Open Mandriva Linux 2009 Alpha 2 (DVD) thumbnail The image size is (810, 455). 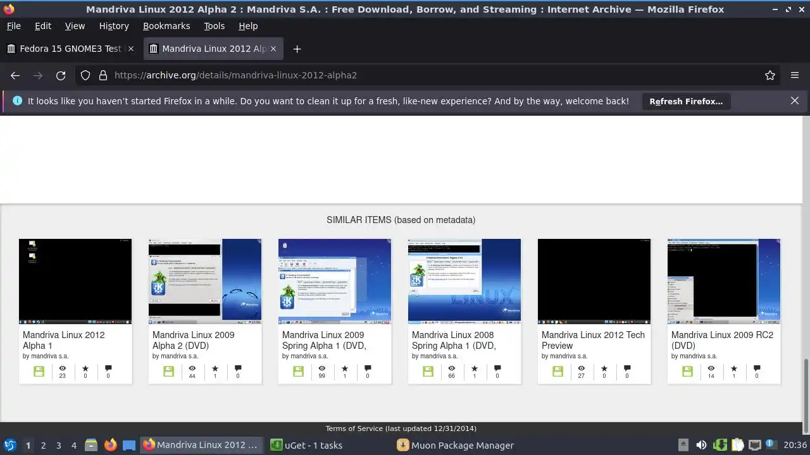(x=205, y=281)
